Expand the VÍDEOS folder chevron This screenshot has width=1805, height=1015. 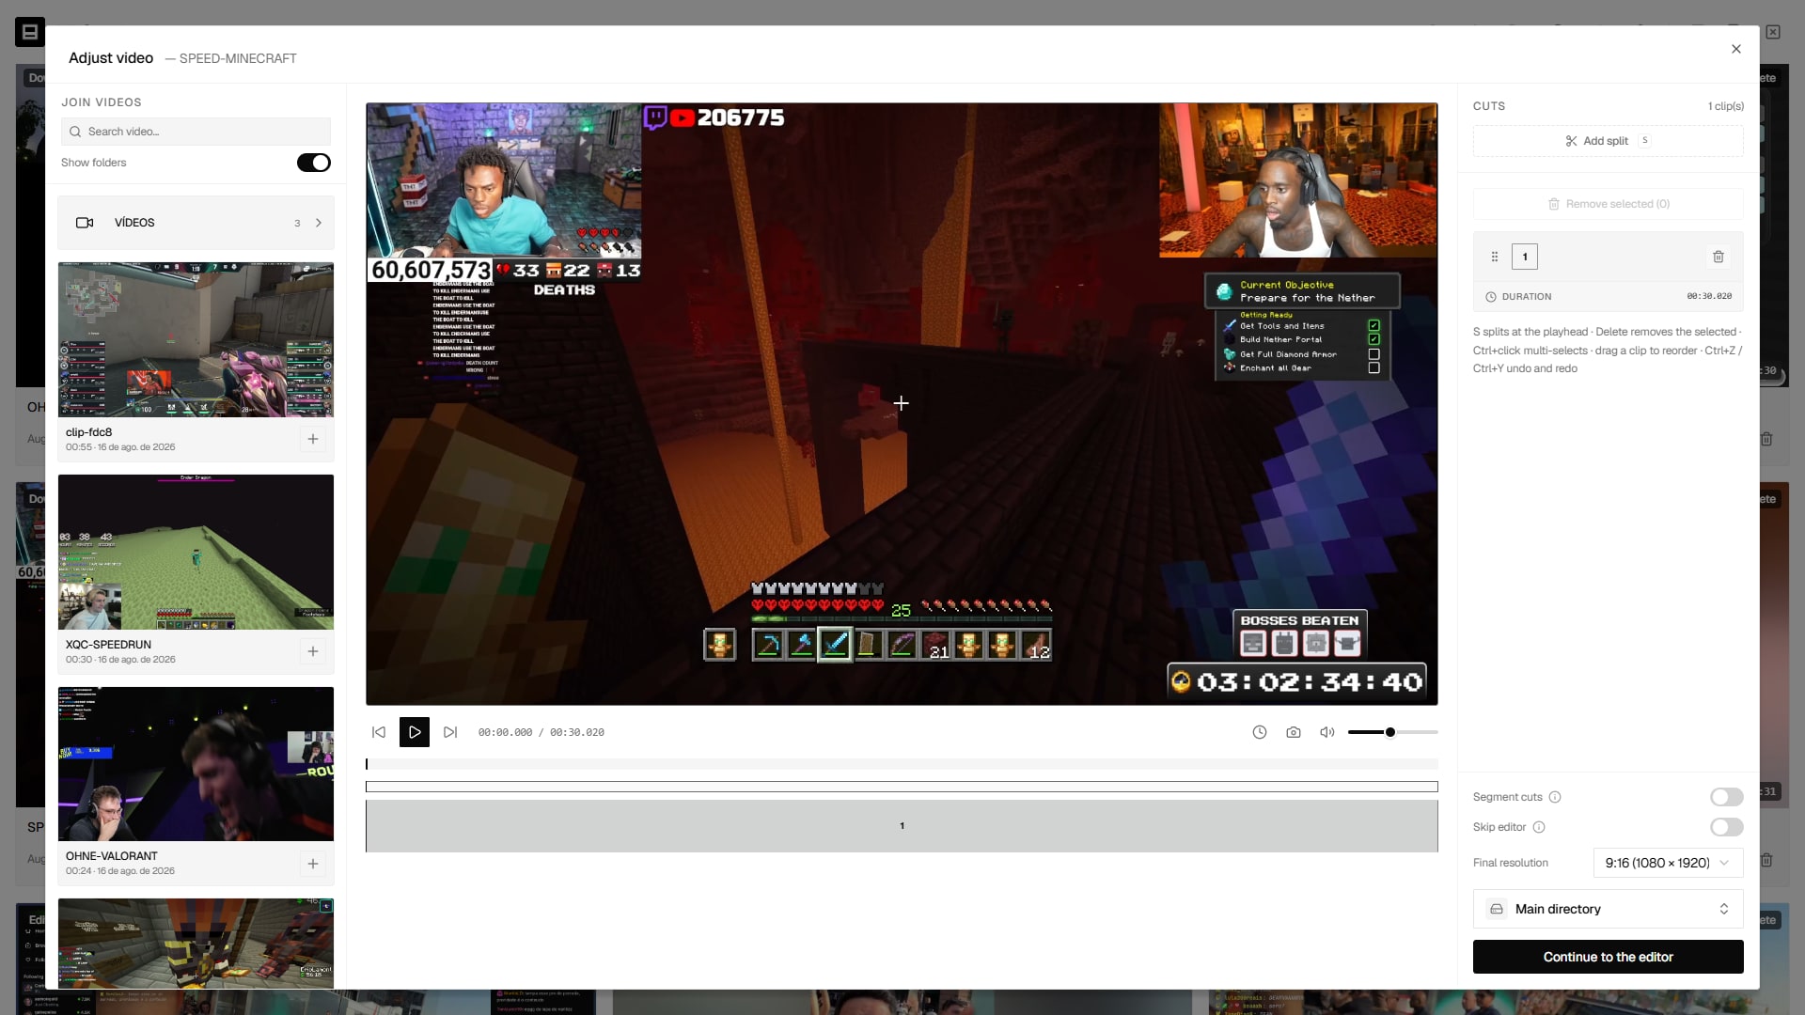[319, 223]
